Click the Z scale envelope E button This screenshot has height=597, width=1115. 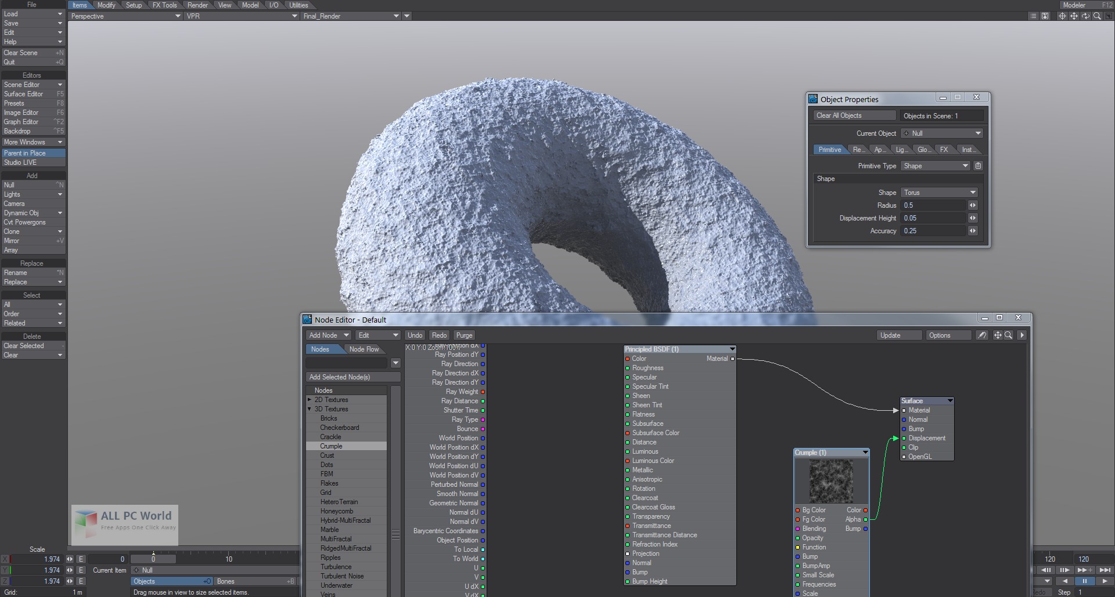[x=81, y=581]
